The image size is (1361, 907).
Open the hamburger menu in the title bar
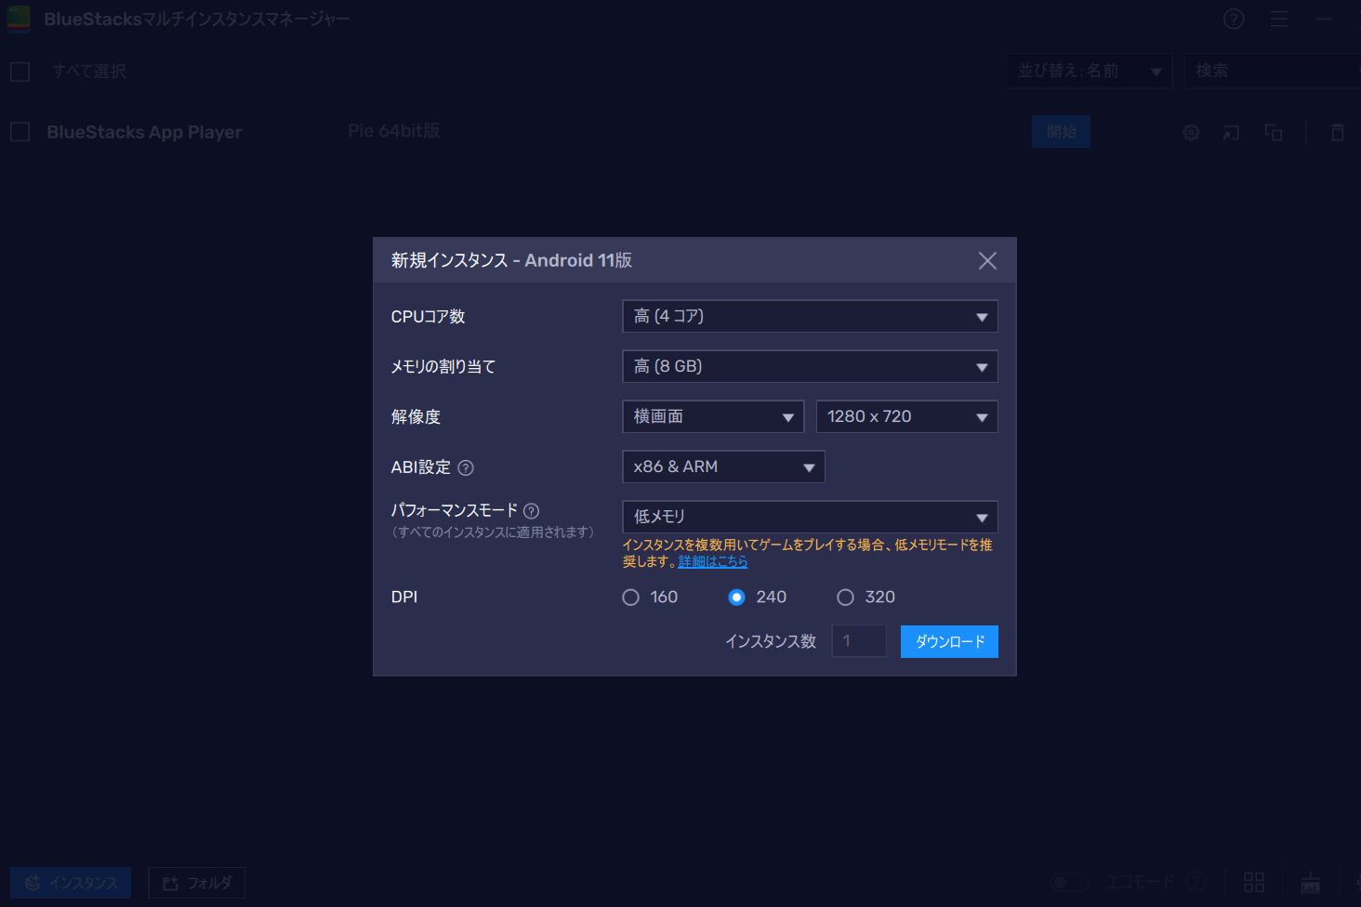1279,19
